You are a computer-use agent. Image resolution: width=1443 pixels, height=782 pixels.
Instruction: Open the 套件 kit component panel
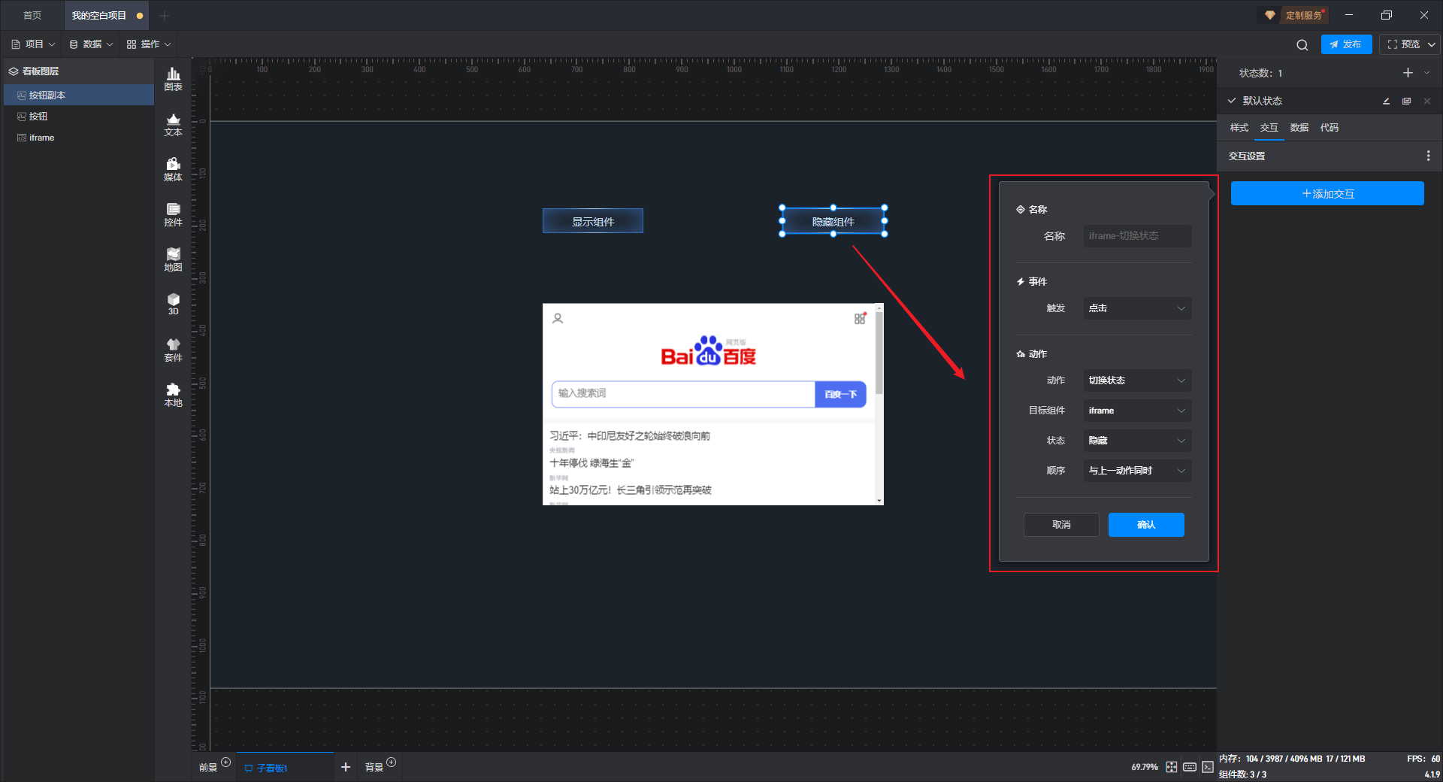pyautogui.click(x=173, y=350)
